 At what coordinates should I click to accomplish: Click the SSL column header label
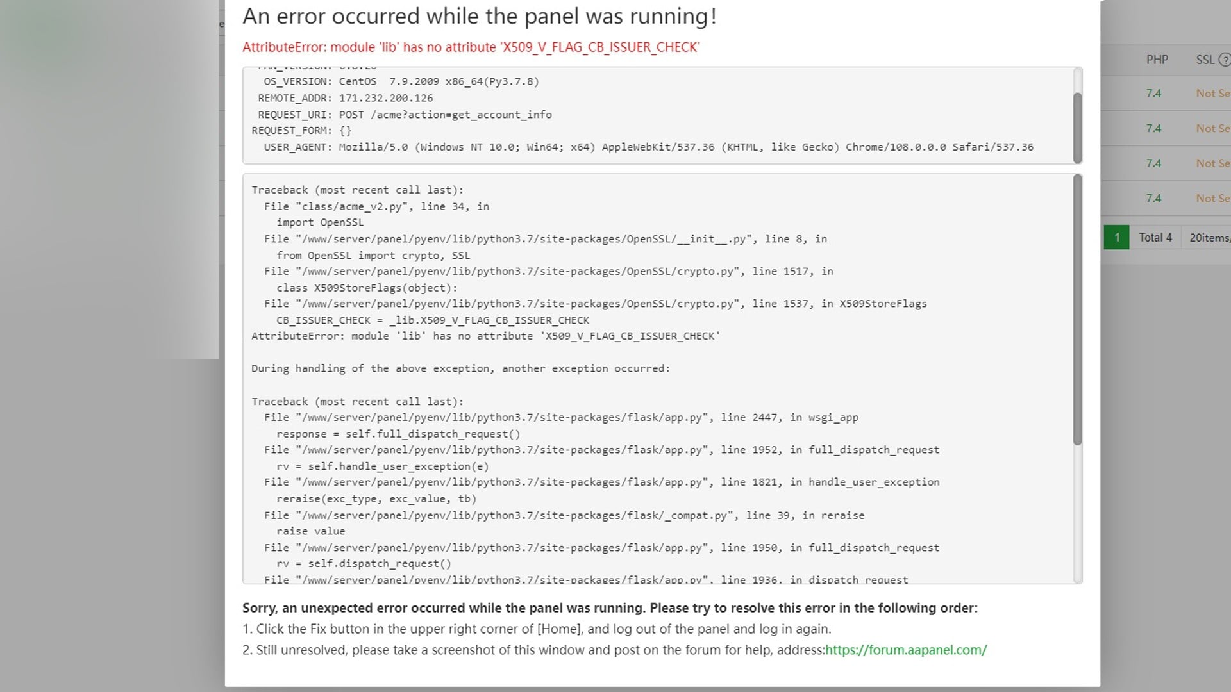pos(1205,60)
